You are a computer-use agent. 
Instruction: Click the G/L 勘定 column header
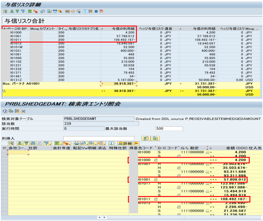[x=194, y=148]
